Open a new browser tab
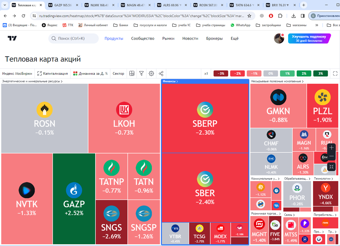This screenshot has height=246, width=340. click(x=303, y=5)
